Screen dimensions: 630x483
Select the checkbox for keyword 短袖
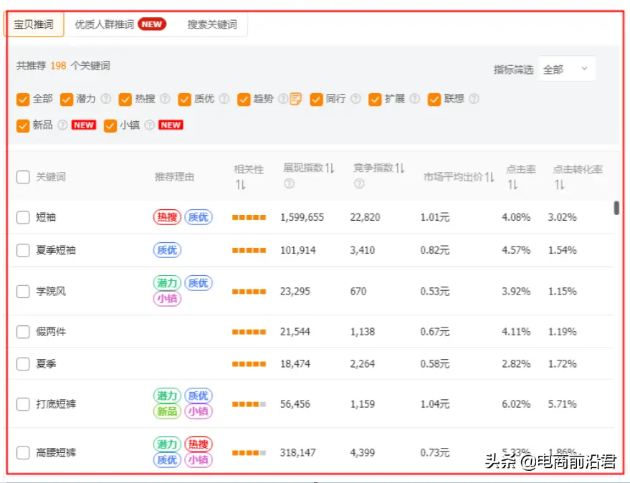pyautogui.click(x=23, y=217)
